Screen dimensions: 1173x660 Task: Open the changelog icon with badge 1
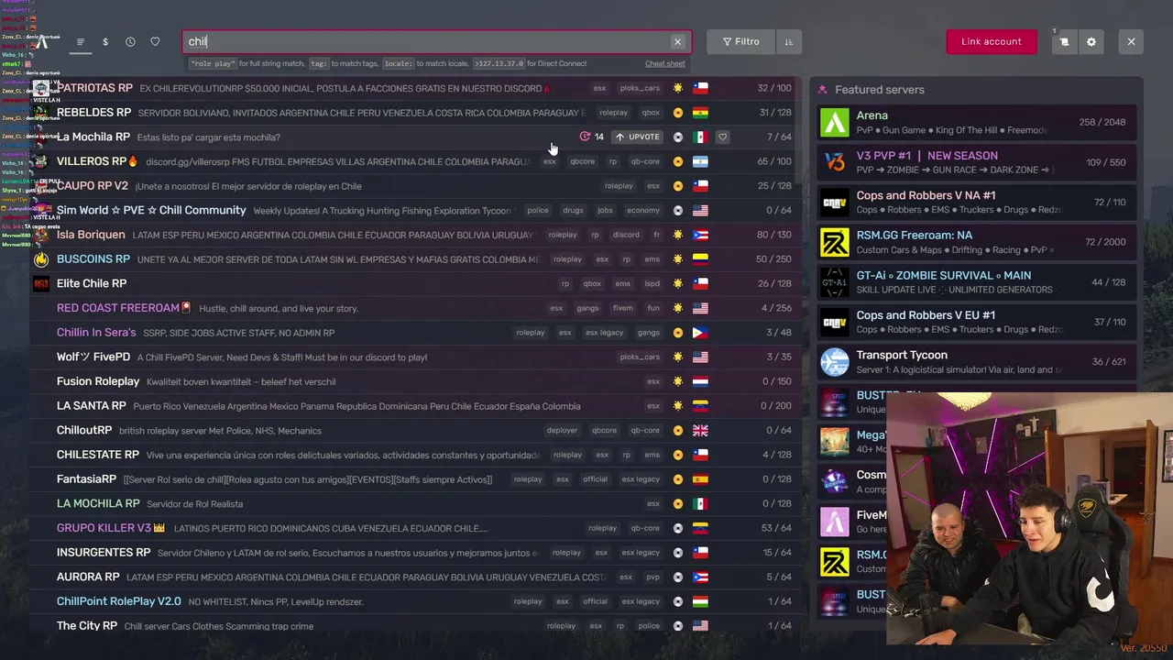coord(1064,41)
